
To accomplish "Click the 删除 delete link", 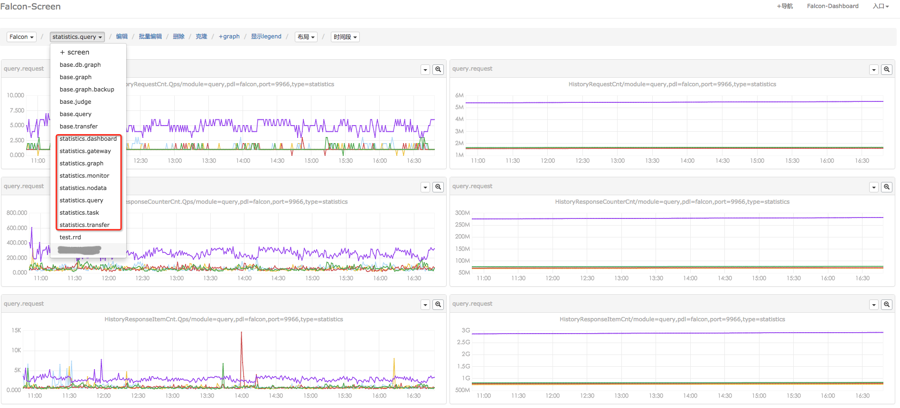I will click(x=178, y=36).
